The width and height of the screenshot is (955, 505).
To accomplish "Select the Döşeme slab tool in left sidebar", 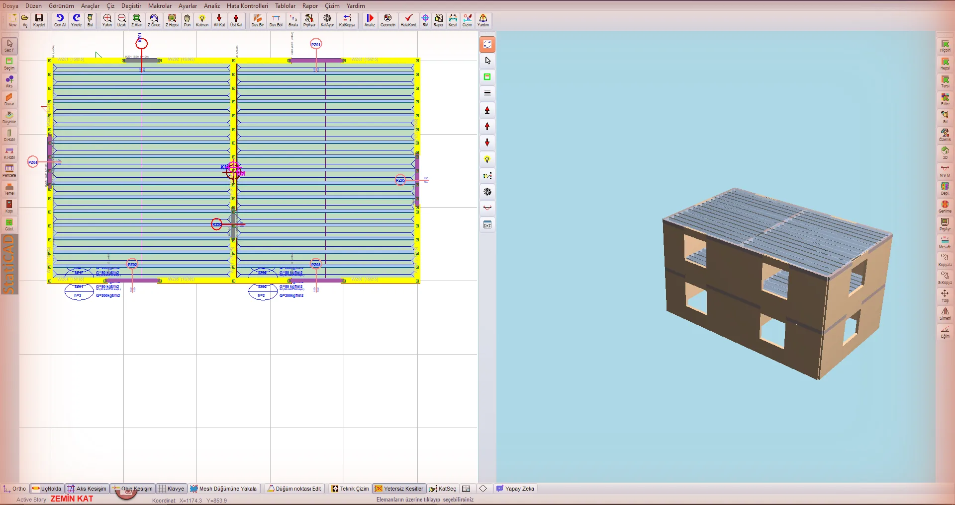I will 9,117.
